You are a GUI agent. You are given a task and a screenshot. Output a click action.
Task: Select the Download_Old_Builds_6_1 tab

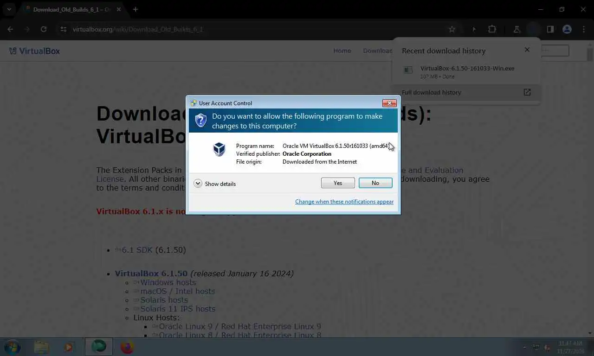tap(72, 9)
